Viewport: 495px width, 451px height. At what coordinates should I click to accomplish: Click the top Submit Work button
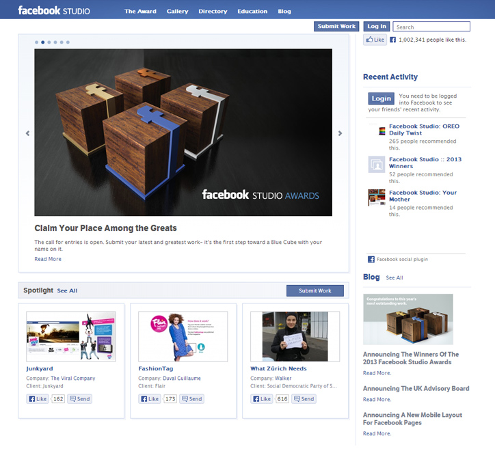pos(336,26)
